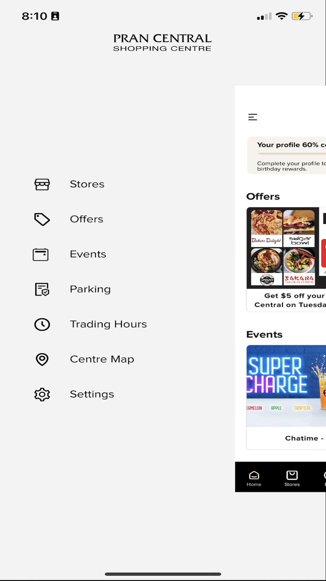The height and width of the screenshot is (581, 326).
Task: Click the Events calendar icon
Action: [x=41, y=254]
